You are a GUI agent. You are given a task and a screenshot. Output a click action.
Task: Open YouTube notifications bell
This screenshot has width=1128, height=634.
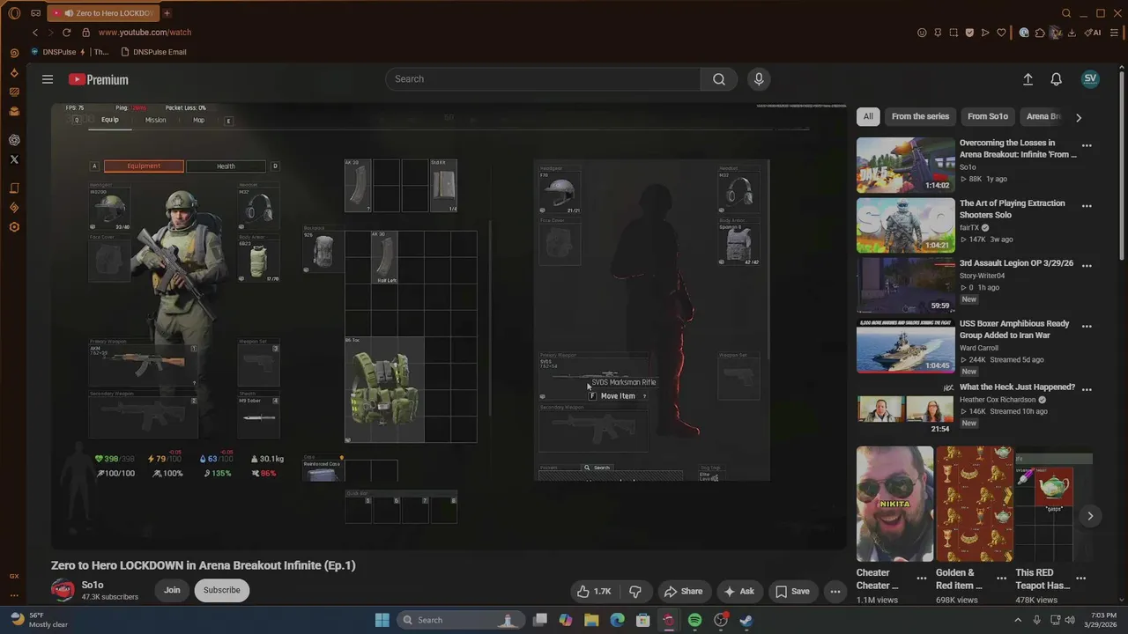tap(1056, 79)
